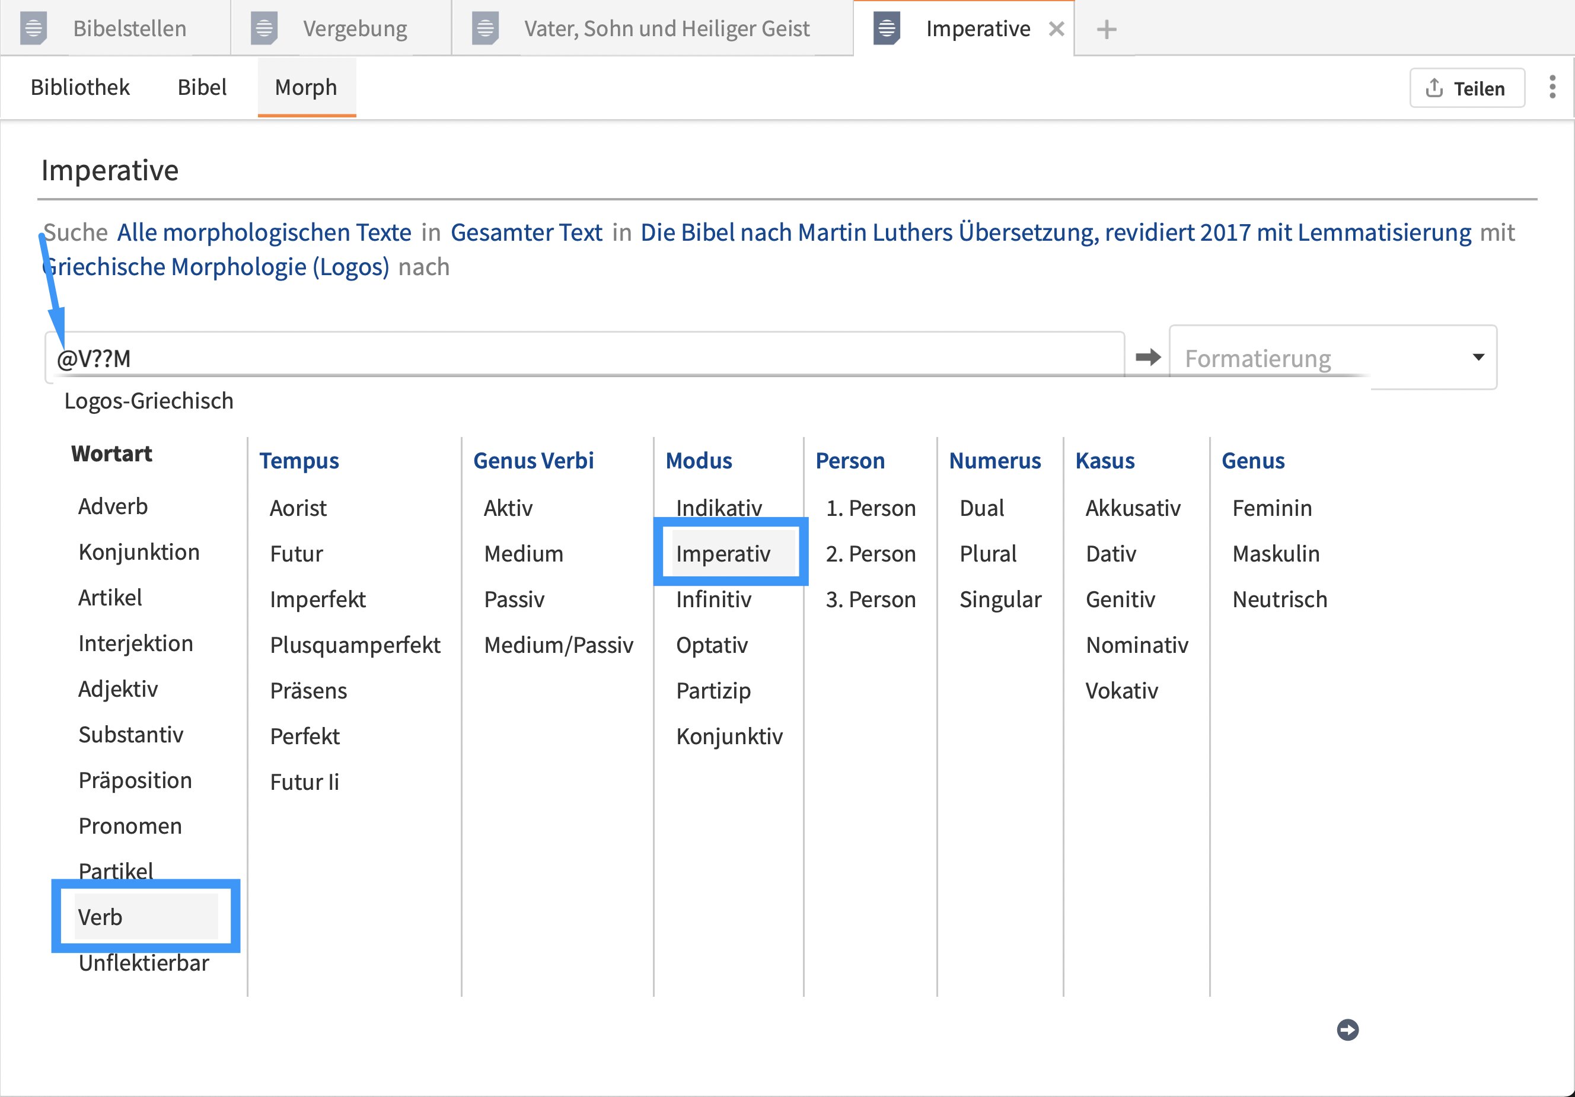Screen dimensions: 1575x1097
Task: Click the Bibelstellen tab document icon
Action: (x=33, y=29)
